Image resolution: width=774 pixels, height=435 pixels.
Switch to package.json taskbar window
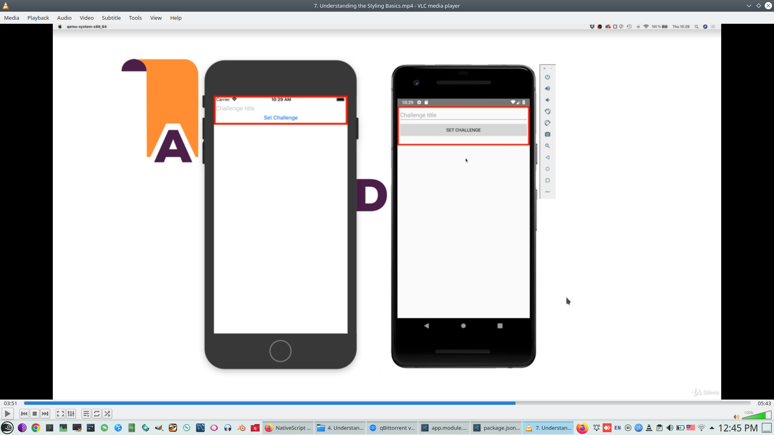click(497, 428)
